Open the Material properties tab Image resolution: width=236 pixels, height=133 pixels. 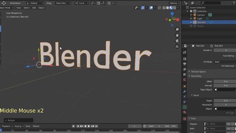click(184, 112)
